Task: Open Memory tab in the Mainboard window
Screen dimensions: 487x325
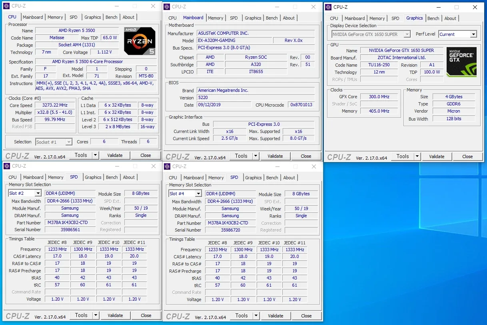Action: click(x=216, y=18)
